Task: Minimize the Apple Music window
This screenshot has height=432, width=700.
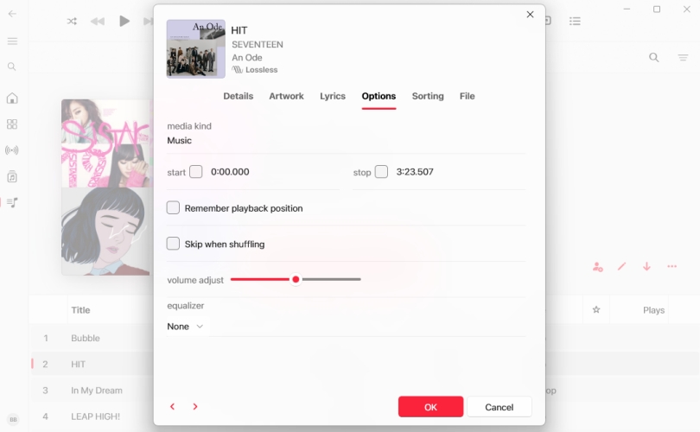Action: coord(627,9)
